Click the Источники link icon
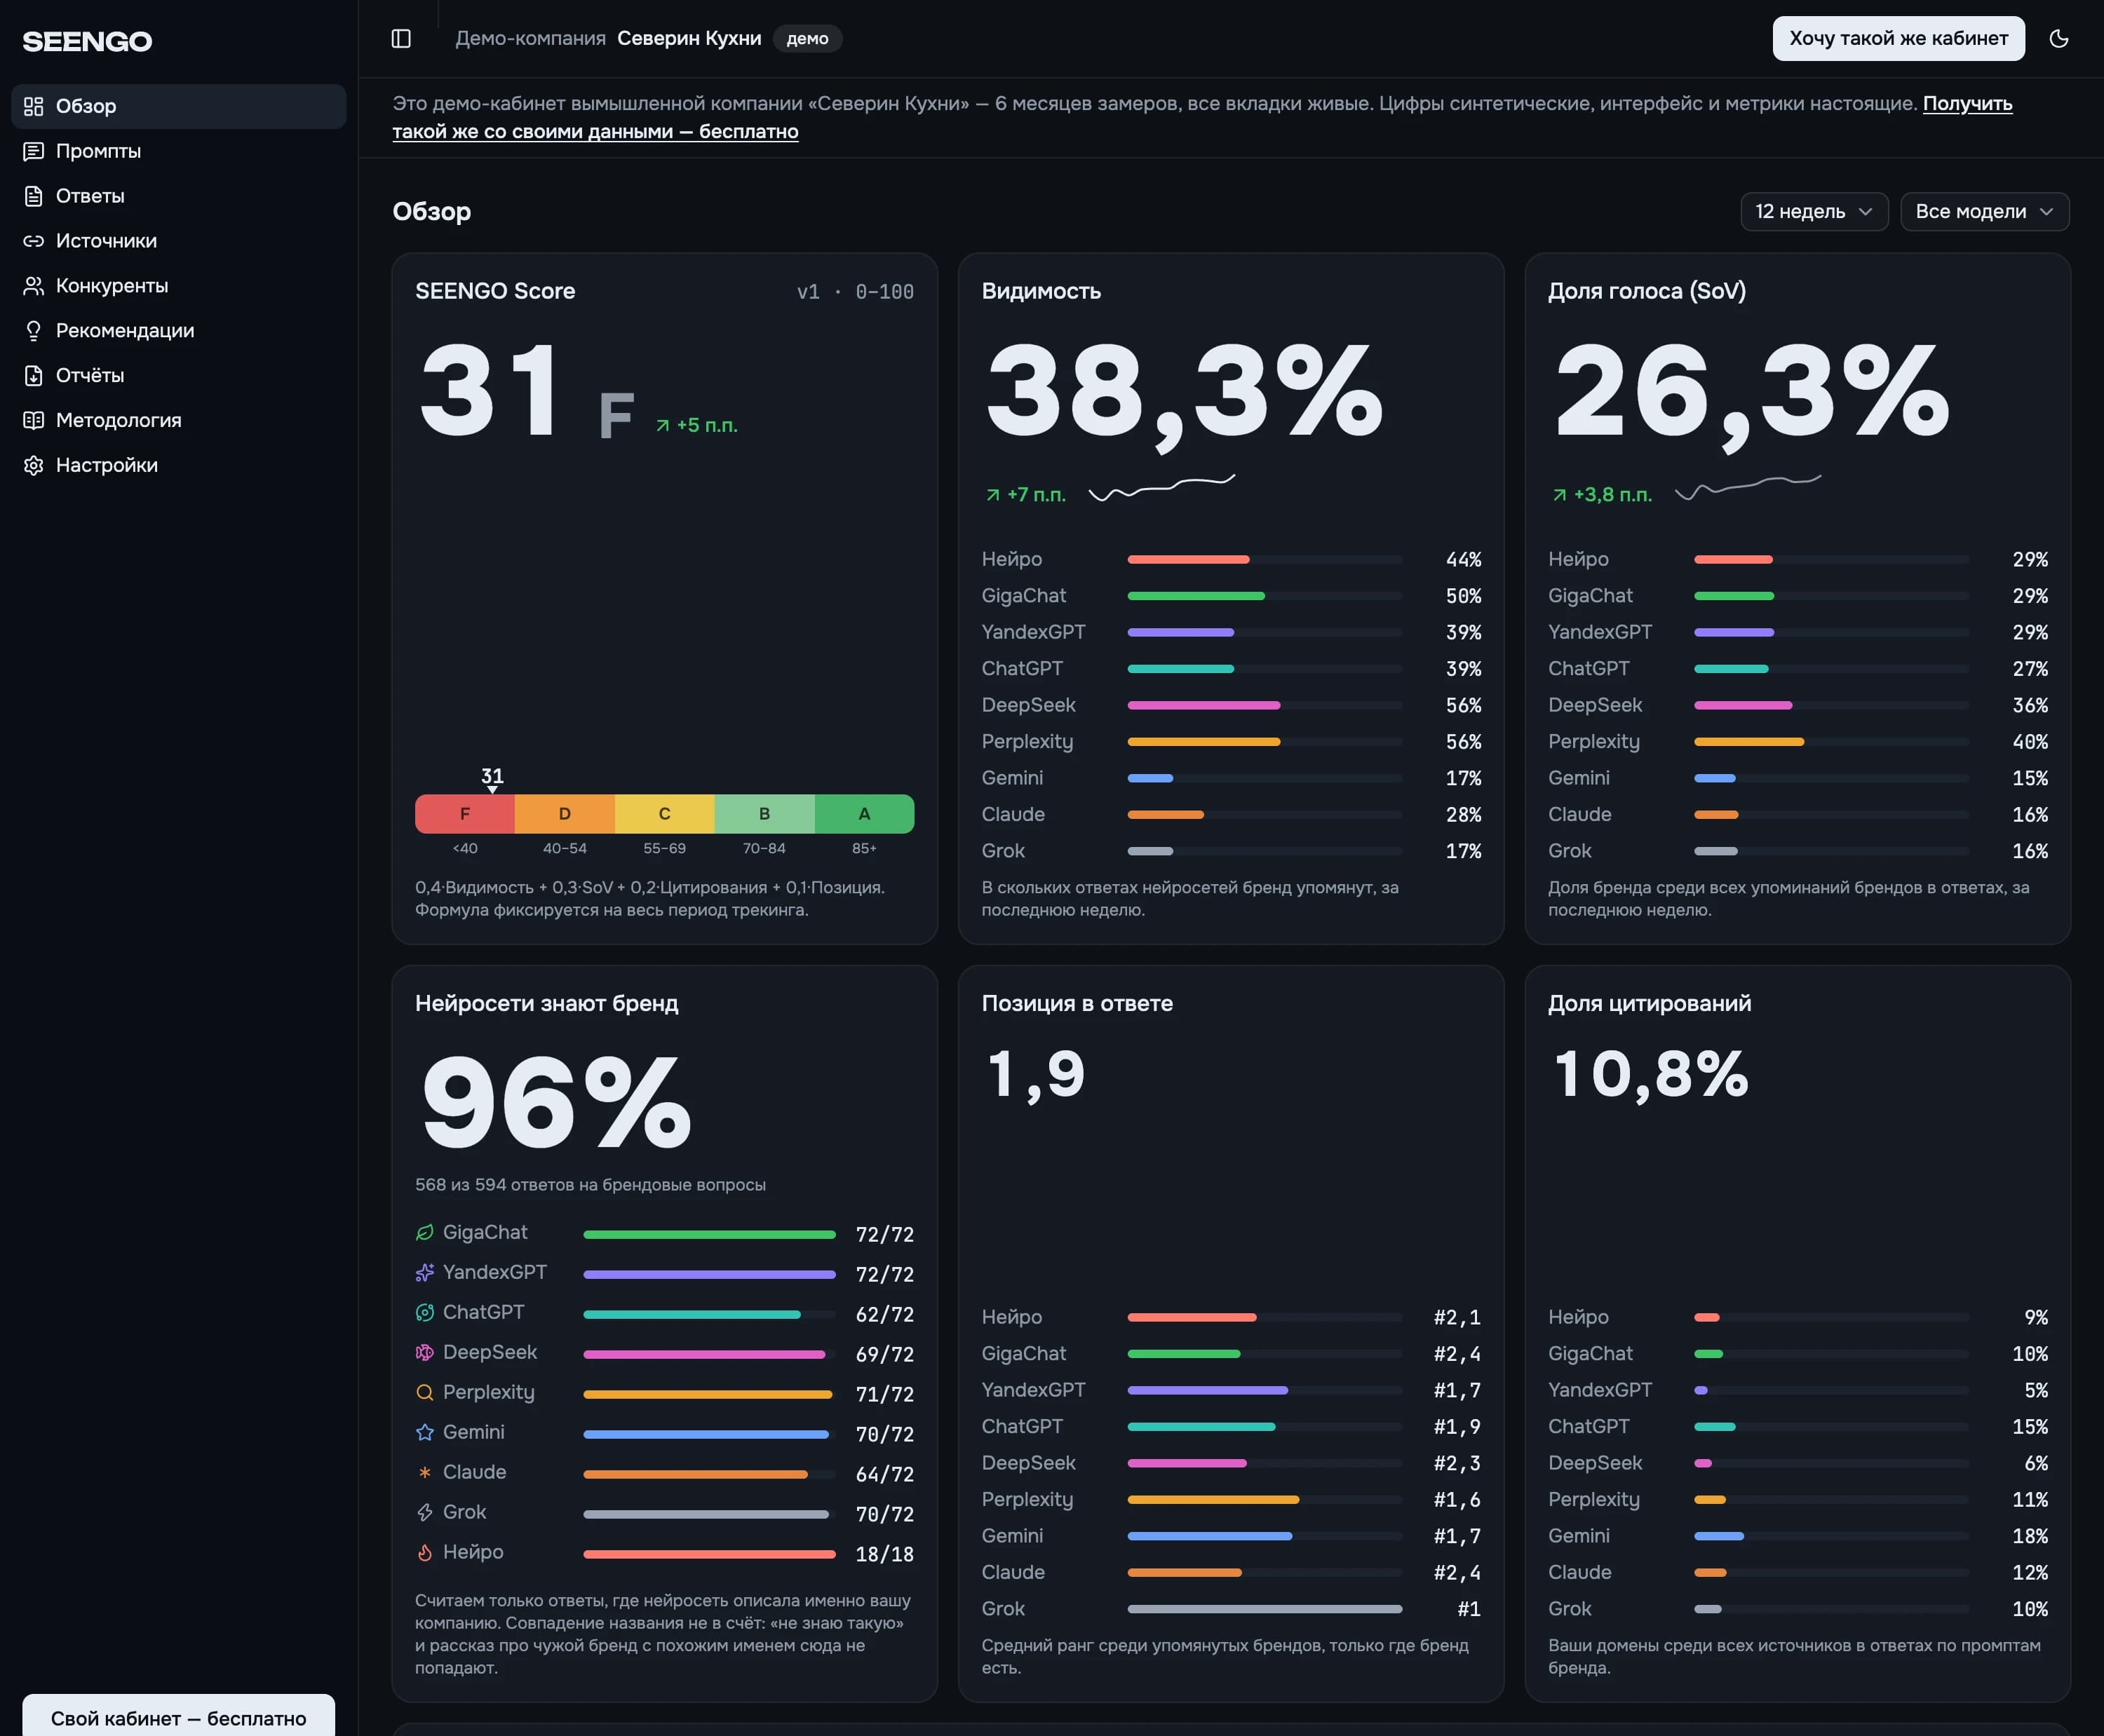The image size is (2104, 1736). 34,241
